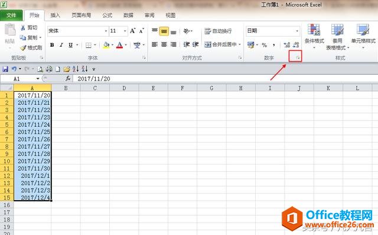Toggle Bold formatting
Image resolution: width=378 pixels, height=235 pixels.
point(52,45)
